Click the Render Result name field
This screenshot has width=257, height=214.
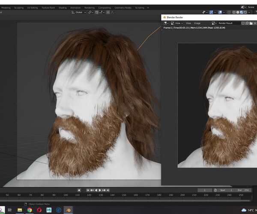coord(229,23)
